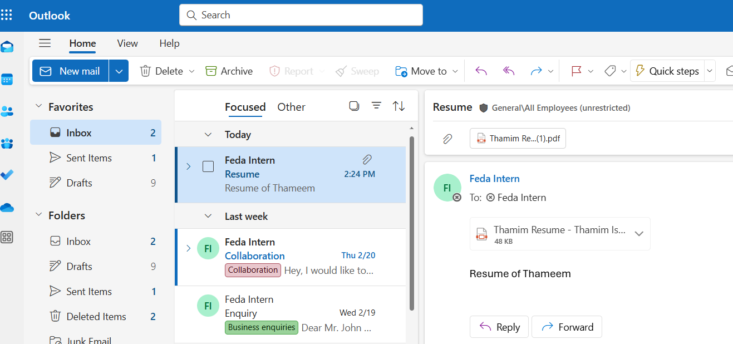Tick the checkbox on the Resume email
Image resolution: width=733 pixels, height=344 pixels.
[208, 166]
